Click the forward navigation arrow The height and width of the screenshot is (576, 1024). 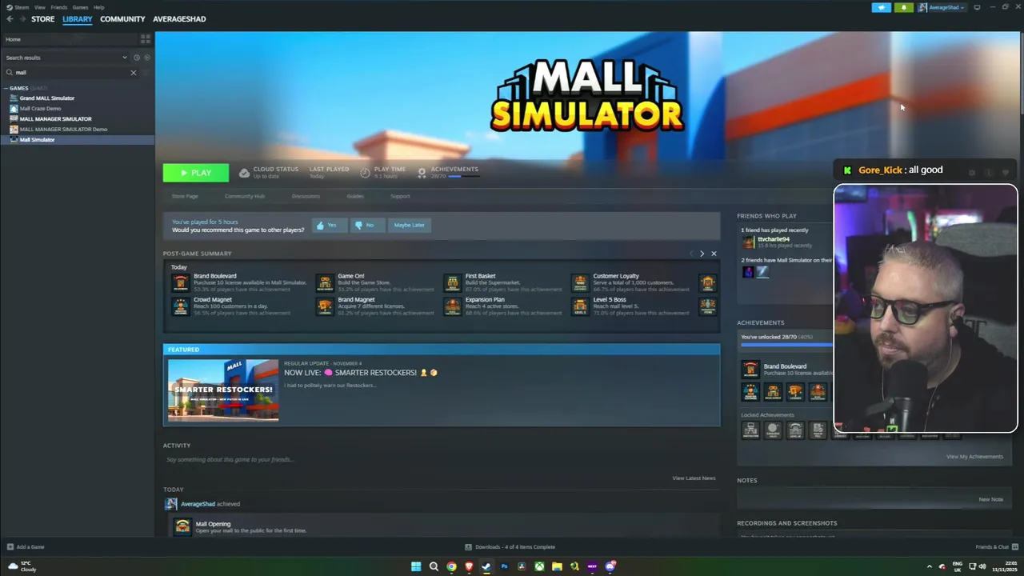(x=22, y=19)
